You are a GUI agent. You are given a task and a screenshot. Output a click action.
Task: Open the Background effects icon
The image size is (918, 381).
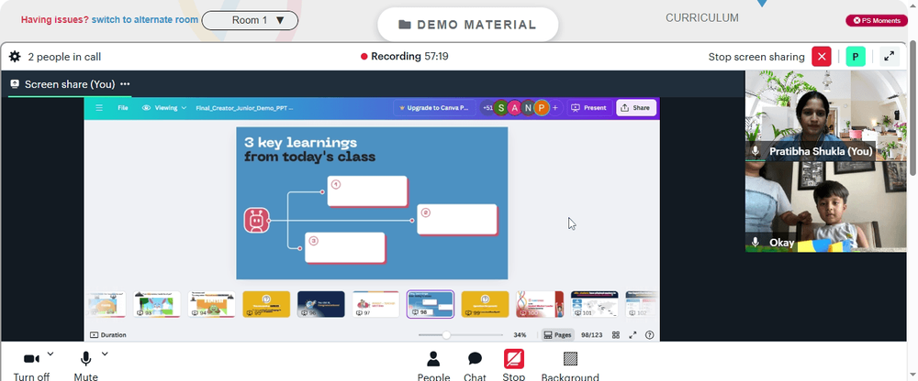(570, 359)
